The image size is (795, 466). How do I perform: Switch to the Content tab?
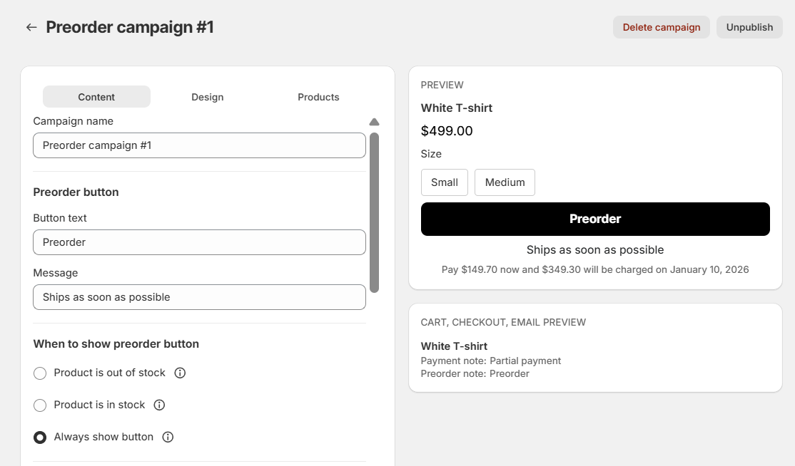point(96,97)
